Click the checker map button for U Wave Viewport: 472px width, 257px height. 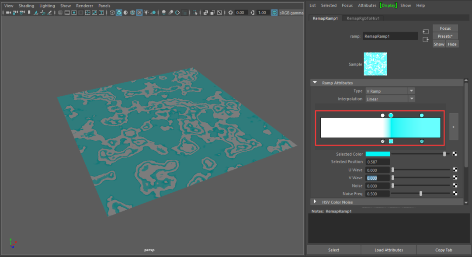coord(455,170)
